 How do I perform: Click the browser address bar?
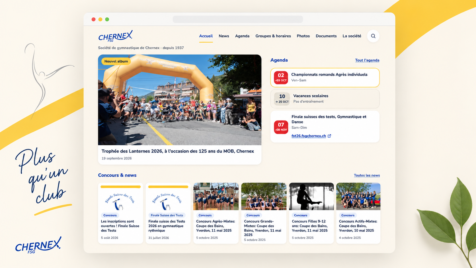(x=238, y=19)
